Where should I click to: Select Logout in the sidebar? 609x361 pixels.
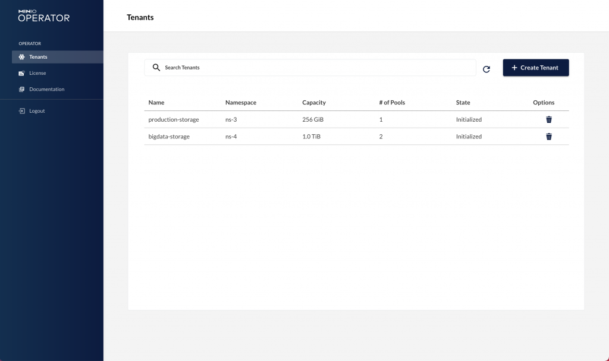click(58, 111)
